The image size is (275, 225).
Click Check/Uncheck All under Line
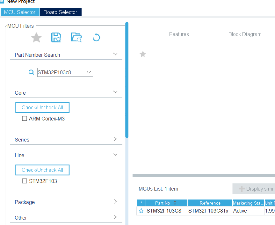[x=42, y=170]
